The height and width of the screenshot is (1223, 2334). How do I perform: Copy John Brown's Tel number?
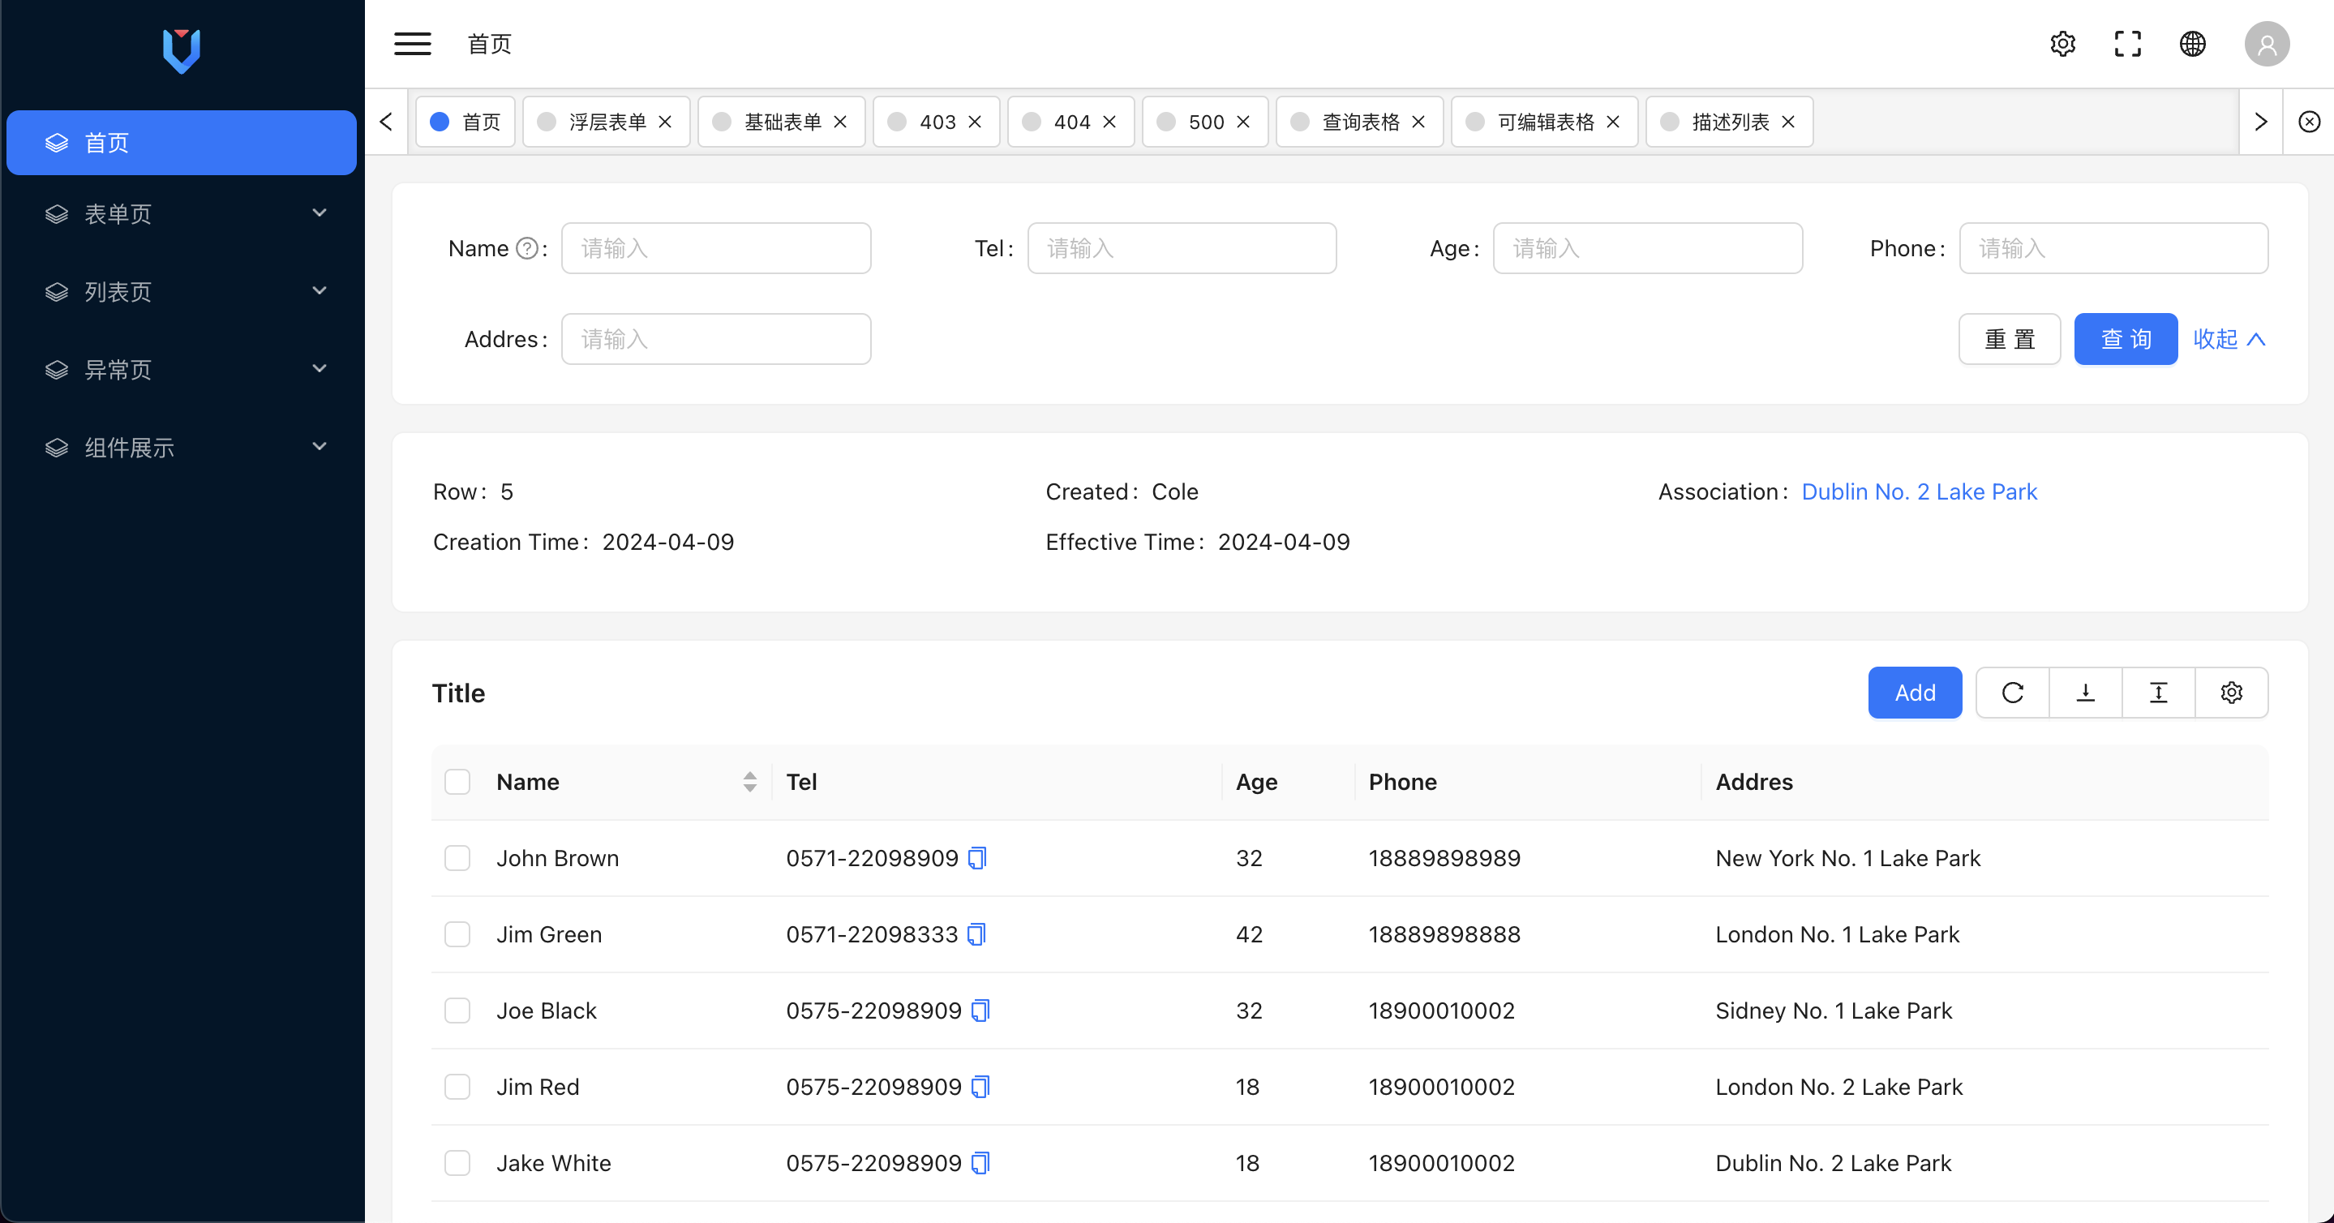pyautogui.click(x=976, y=858)
